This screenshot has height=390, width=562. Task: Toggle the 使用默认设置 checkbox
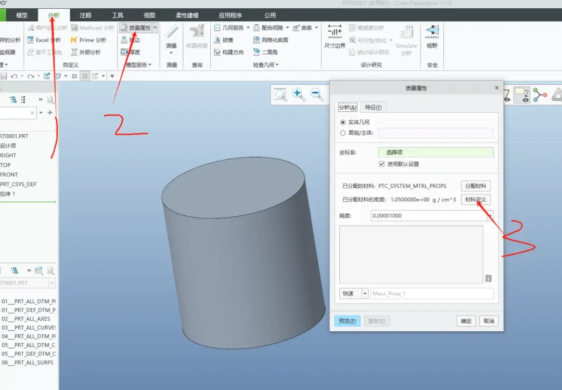click(x=382, y=164)
